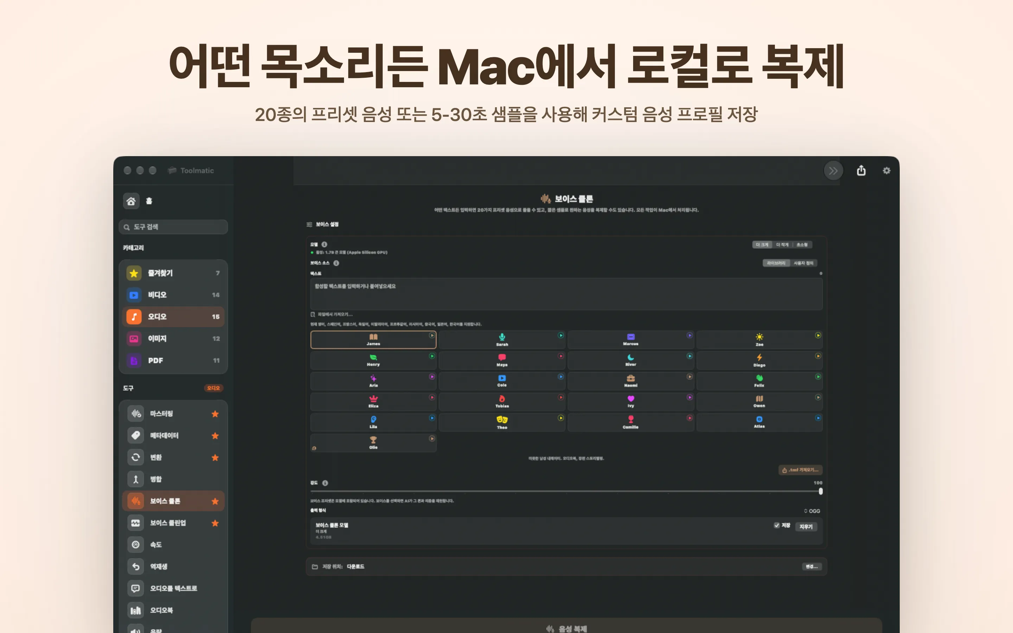Adjust the 강도 strength slider handle
Image resolution: width=1013 pixels, height=633 pixels.
click(x=821, y=491)
